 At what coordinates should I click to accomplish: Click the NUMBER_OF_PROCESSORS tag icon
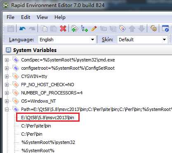[16, 93]
